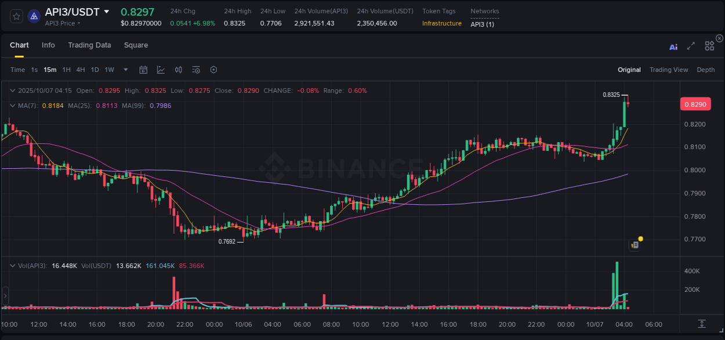The height and width of the screenshot is (340, 725).
Task: Open the Networks API3 (1) dropdown
Action: 483,24
